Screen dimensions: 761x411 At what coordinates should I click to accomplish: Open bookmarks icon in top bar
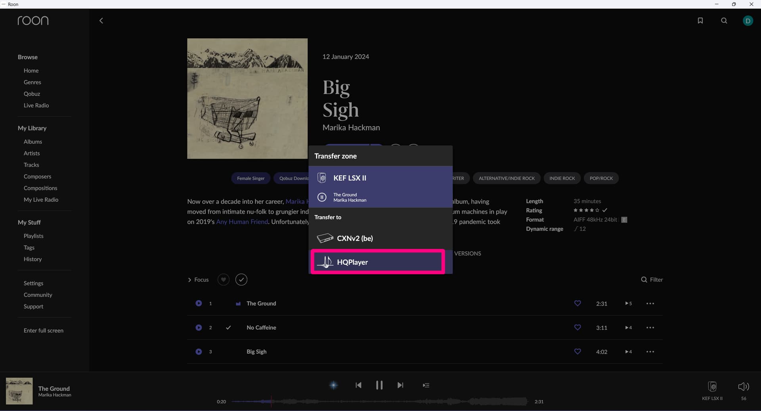pos(700,21)
